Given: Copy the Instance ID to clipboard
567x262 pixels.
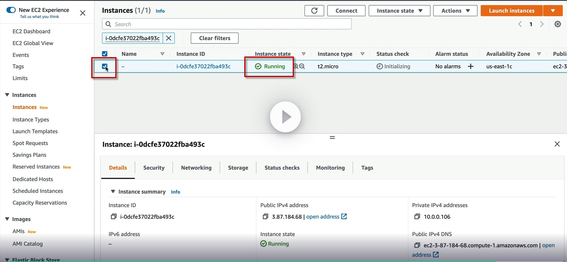Looking at the screenshot, I should tap(114, 216).
